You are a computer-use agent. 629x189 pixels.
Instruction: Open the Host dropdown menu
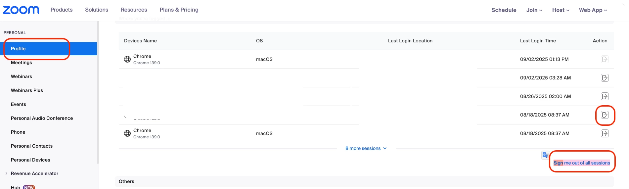pyautogui.click(x=561, y=10)
